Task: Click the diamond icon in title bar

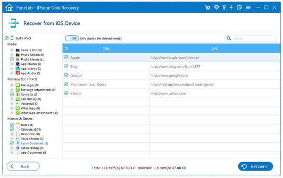Action: pyautogui.click(x=216, y=8)
